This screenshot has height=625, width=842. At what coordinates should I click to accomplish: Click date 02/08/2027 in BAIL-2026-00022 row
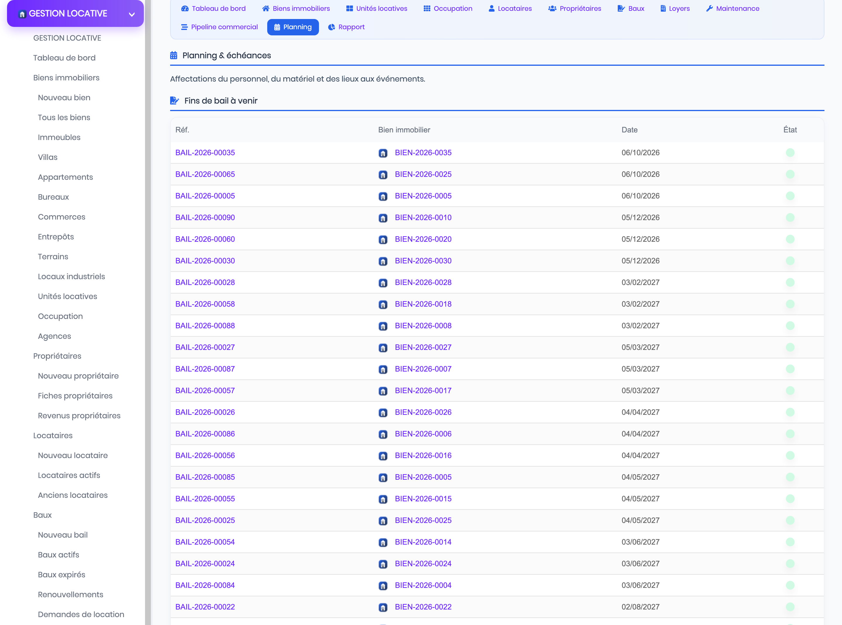(640, 607)
